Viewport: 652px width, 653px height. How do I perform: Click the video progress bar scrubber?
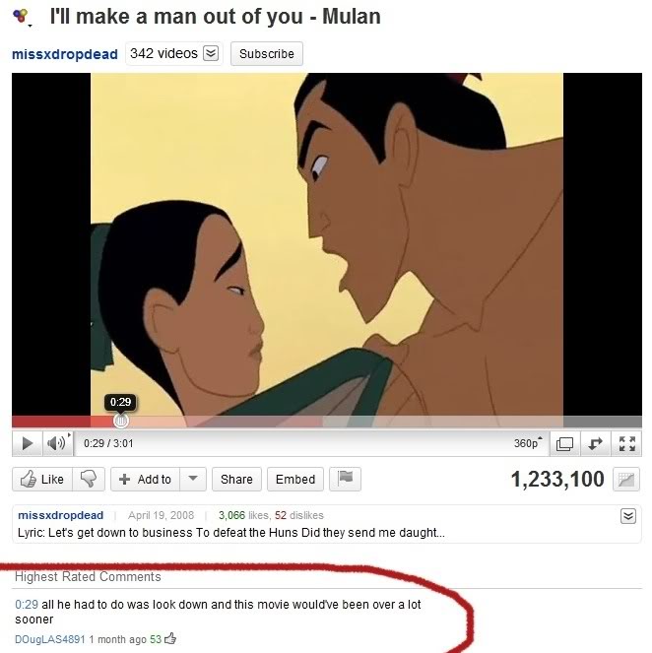coord(121,421)
